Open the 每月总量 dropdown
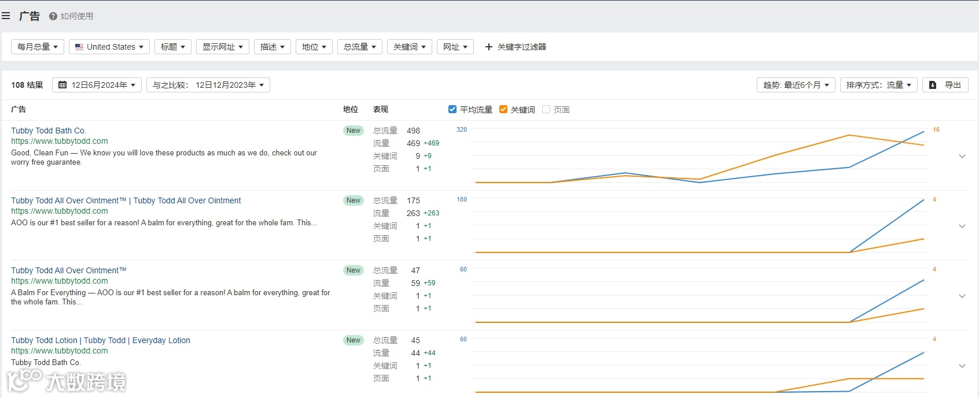This screenshot has height=398, width=979. [38, 47]
